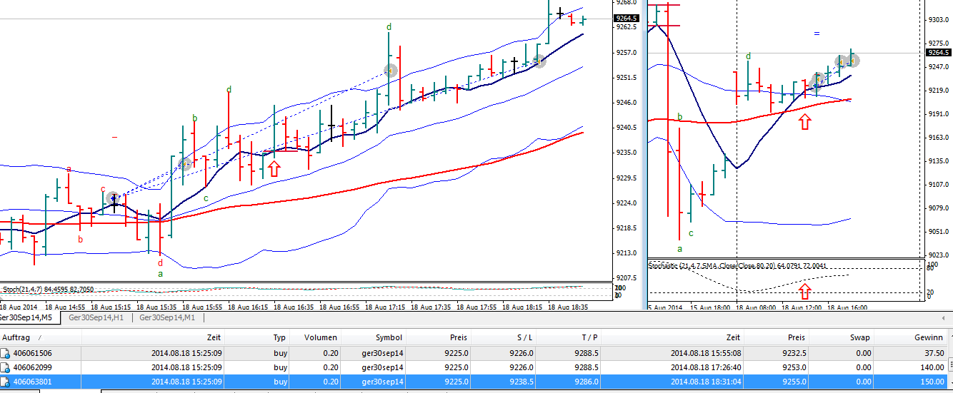This screenshot has width=953, height=393.
Task: Select gray trade entry marker near label c
Action: 113,198
